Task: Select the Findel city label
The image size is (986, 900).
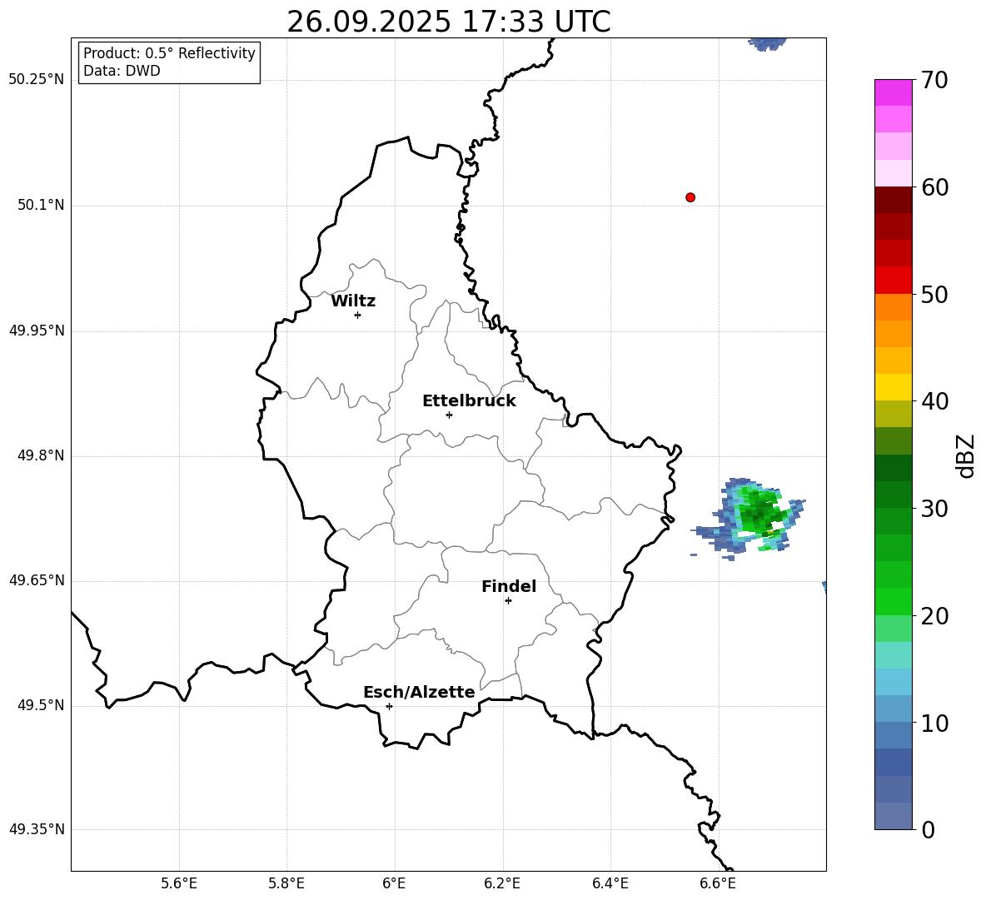Action: [x=509, y=586]
